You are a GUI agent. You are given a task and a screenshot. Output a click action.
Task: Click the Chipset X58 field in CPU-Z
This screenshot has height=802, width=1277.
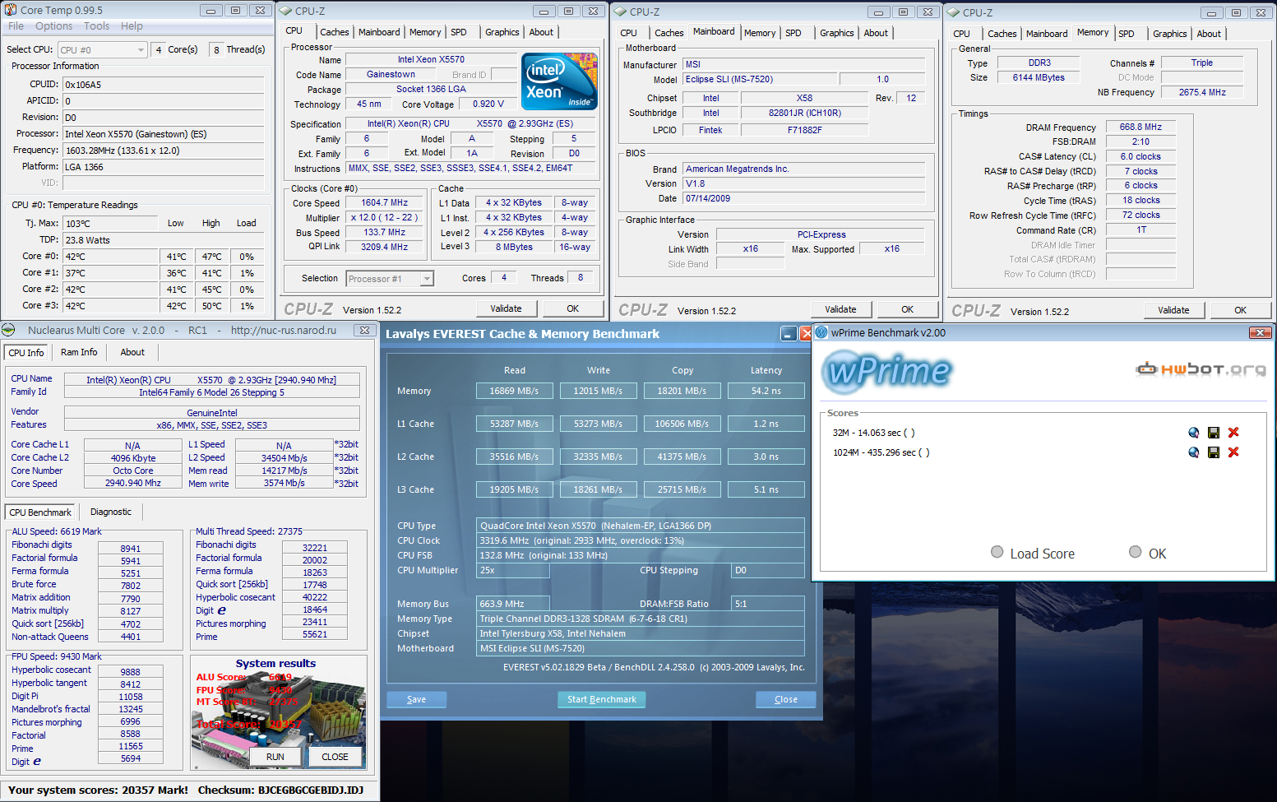pos(804,98)
